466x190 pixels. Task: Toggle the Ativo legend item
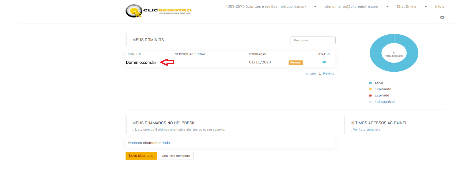point(378,83)
